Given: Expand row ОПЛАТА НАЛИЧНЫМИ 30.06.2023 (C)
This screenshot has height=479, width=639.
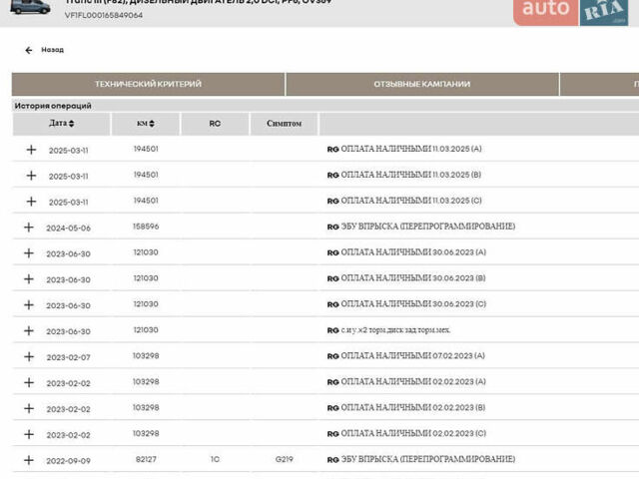Looking at the screenshot, I should pos(29,305).
